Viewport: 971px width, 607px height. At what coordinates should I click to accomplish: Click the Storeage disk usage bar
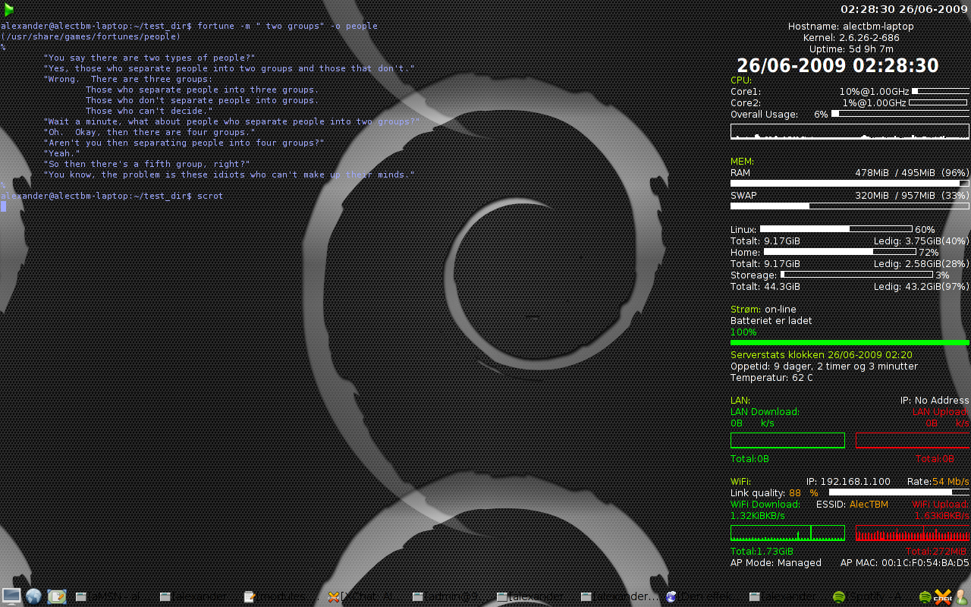pos(856,275)
